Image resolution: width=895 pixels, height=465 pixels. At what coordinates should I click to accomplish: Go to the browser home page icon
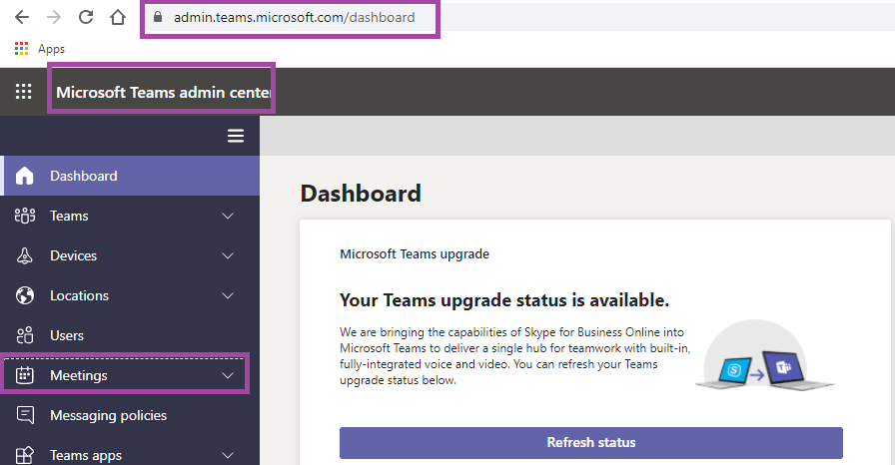[118, 17]
